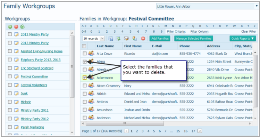Screen dimensions: 260x137
Task: Click the horizontal scrollbar under the families grid
Action: (x=125, y=123)
